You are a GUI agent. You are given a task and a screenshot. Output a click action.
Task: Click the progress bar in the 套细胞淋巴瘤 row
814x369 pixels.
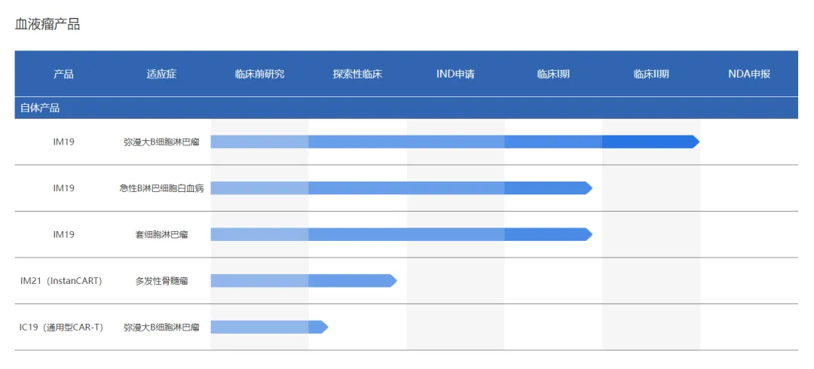point(399,234)
